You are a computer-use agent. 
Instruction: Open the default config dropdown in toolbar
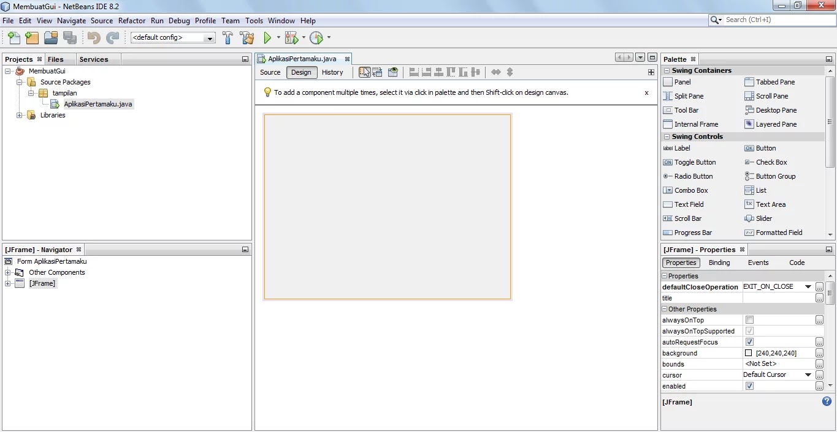pyautogui.click(x=211, y=37)
